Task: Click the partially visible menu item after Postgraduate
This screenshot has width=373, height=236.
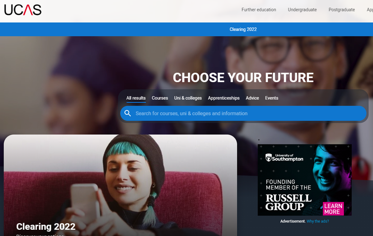Action: click(x=370, y=10)
